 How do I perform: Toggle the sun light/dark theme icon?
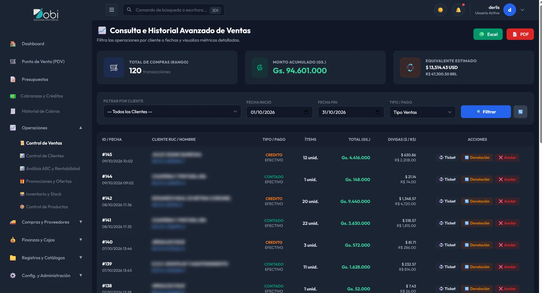pos(440,10)
